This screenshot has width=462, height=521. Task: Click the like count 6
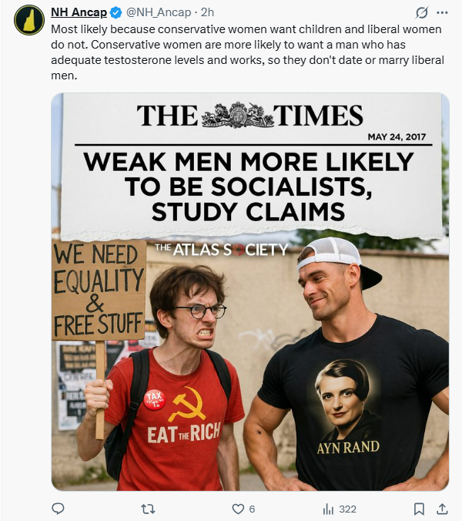(253, 509)
